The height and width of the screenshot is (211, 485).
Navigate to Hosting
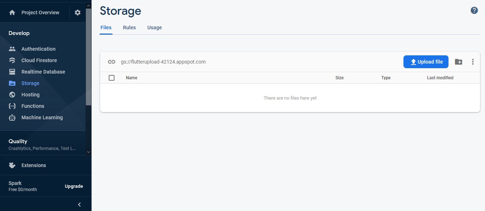click(x=30, y=95)
